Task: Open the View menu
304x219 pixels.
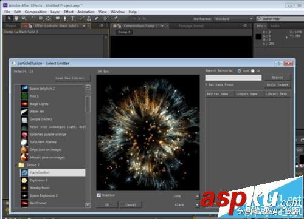Action: (x=103, y=12)
